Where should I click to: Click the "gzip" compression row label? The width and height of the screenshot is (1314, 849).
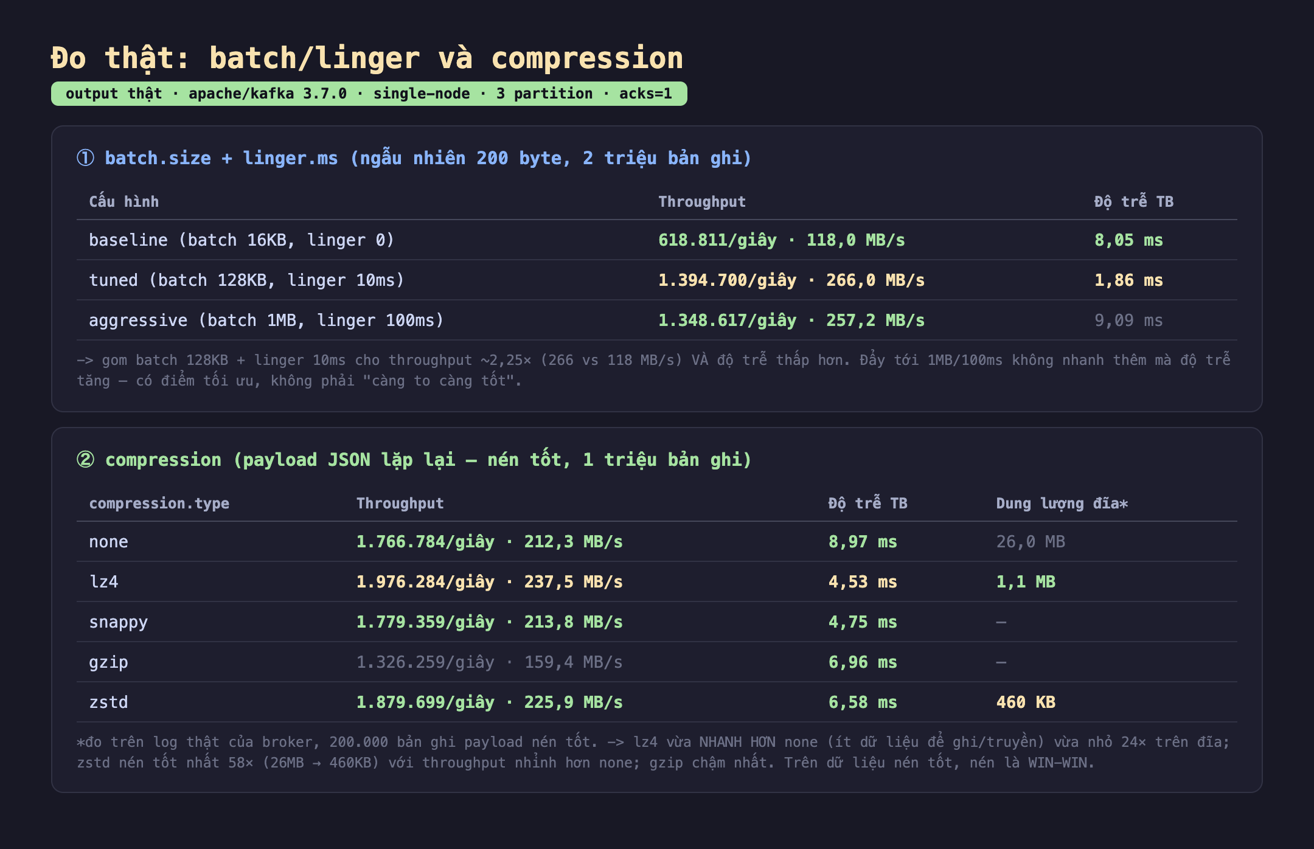click(108, 662)
